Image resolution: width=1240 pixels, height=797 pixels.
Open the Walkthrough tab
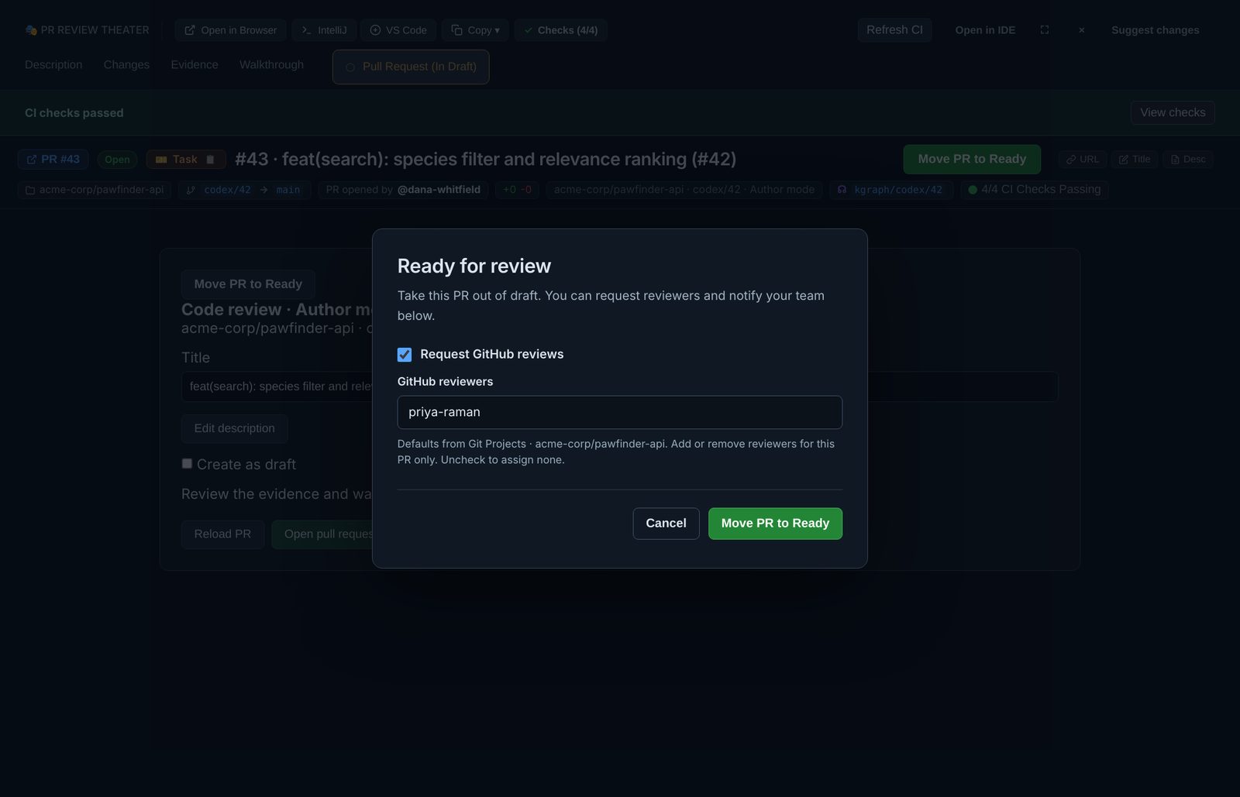271,65
